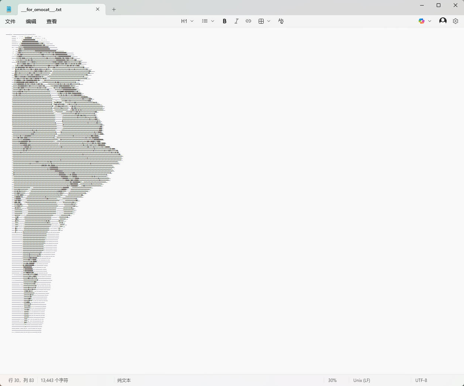Add a new tab
The height and width of the screenshot is (386, 464).
pyautogui.click(x=114, y=10)
